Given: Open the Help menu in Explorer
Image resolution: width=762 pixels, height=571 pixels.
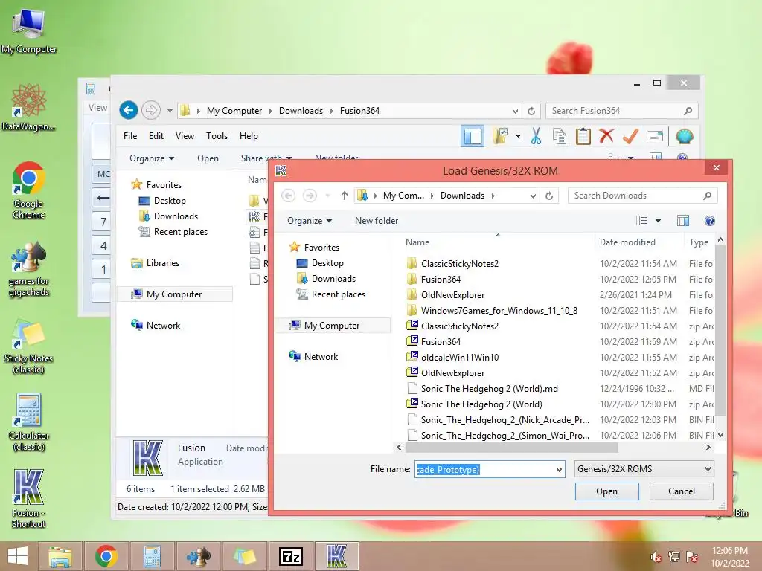Looking at the screenshot, I should (x=249, y=136).
